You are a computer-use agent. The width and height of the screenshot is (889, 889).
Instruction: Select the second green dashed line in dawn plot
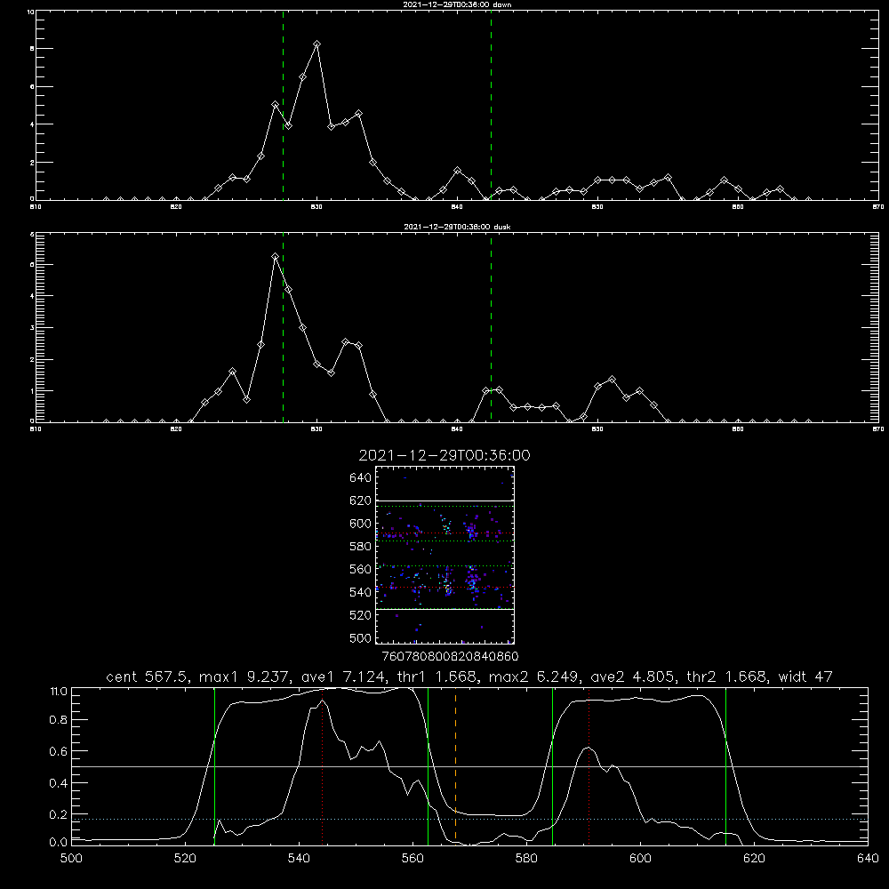pyautogui.click(x=491, y=105)
